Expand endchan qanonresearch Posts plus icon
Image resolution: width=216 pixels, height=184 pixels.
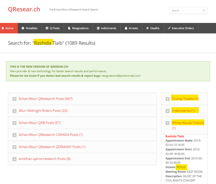[x=14, y=159]
